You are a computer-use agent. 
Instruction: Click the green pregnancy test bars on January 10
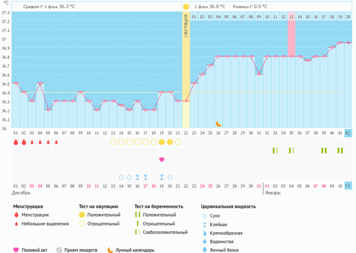340,151
